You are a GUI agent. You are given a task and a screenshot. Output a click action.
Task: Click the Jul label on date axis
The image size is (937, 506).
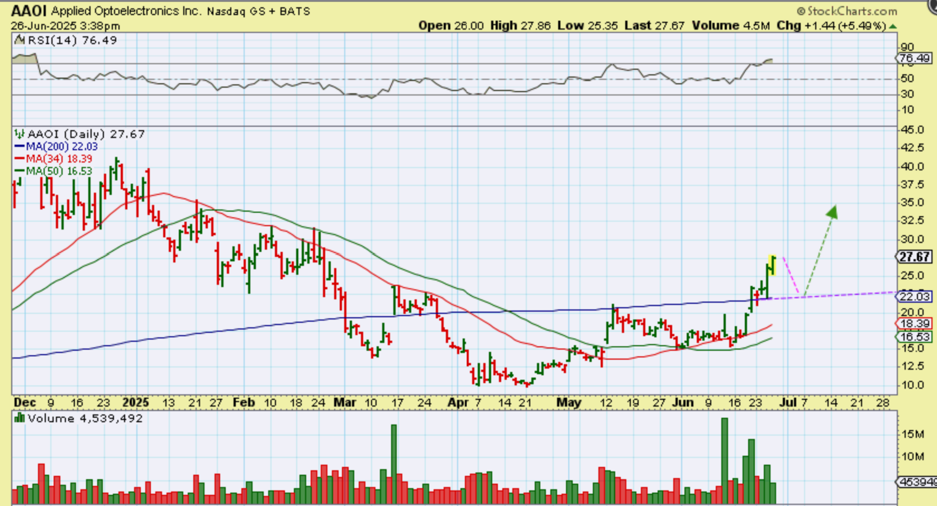(x=787, y=403)
